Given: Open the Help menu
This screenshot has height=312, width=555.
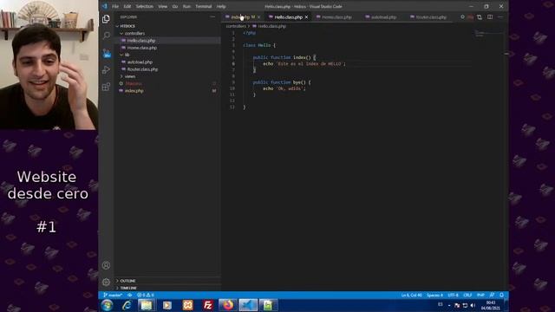Looking at the screenshot, I should (221, 6).
